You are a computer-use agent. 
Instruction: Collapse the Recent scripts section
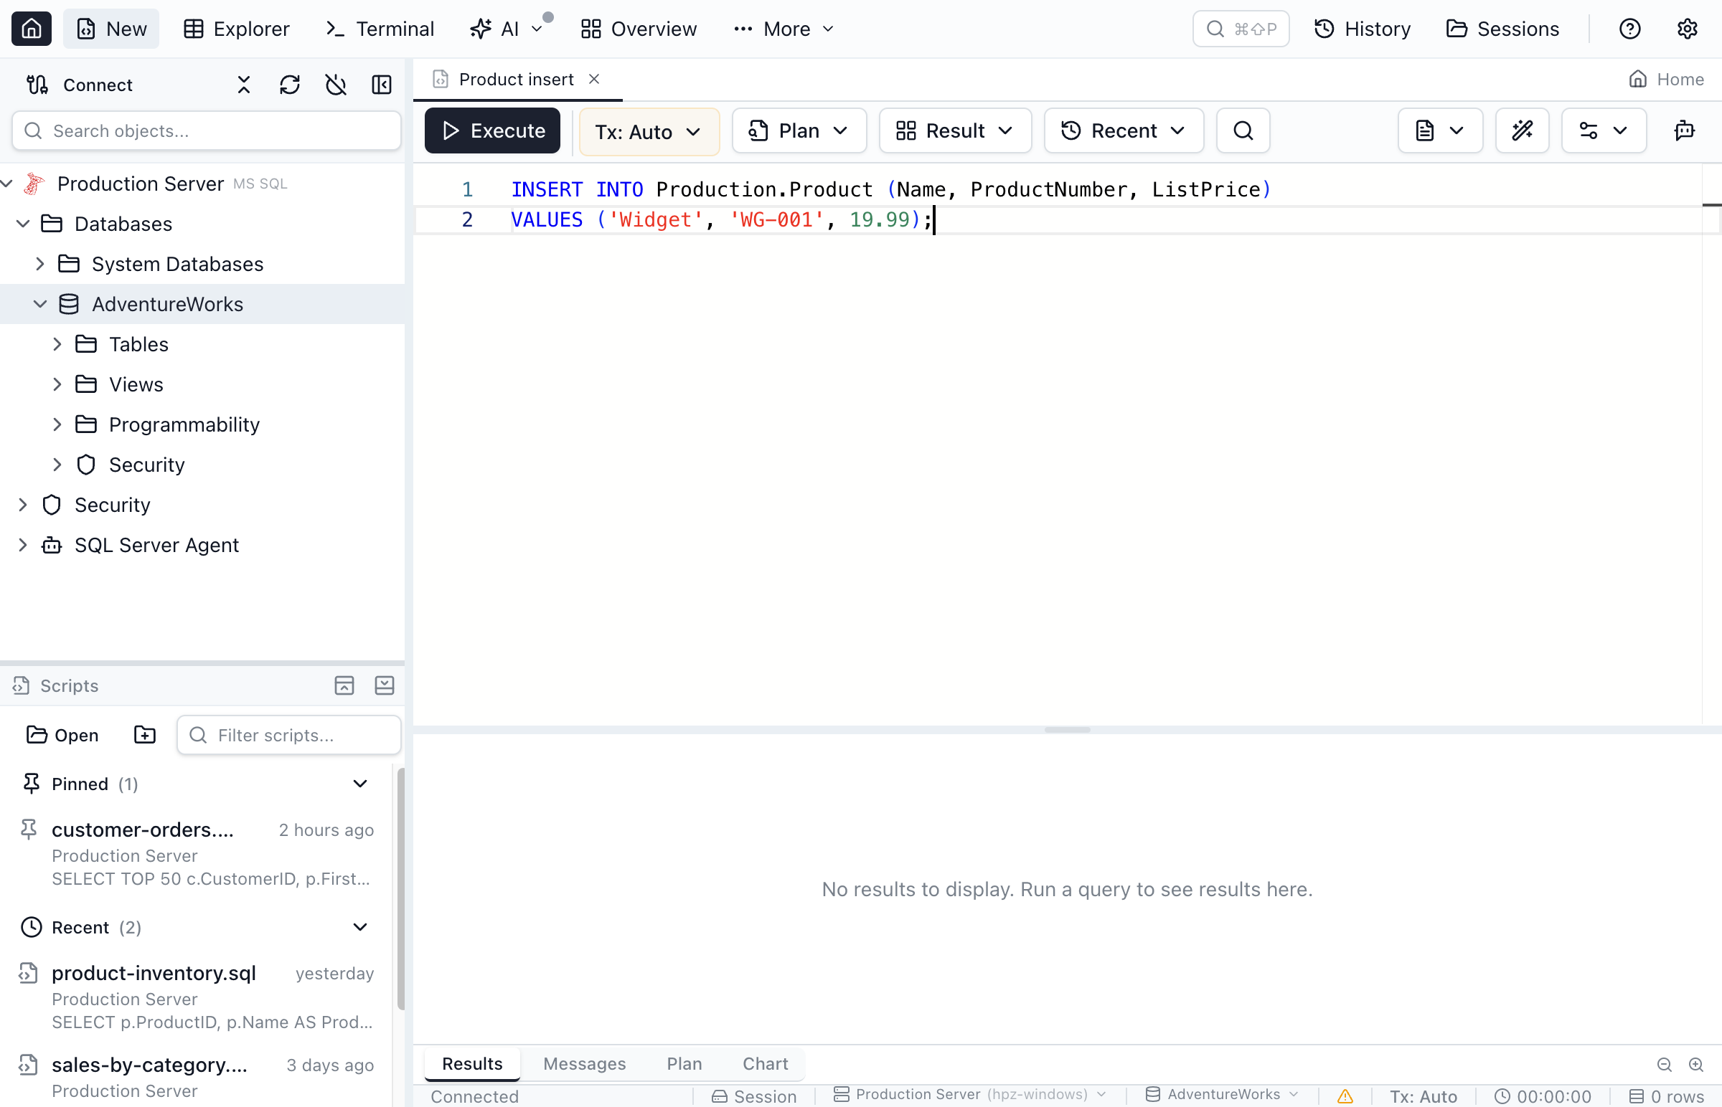click(360, 928)
